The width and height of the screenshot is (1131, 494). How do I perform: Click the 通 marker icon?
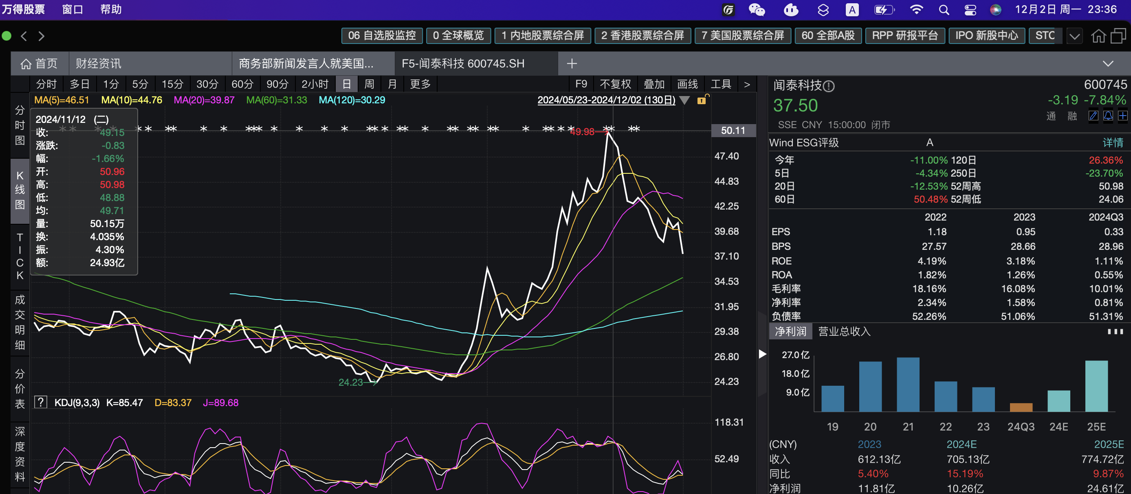1051,116
